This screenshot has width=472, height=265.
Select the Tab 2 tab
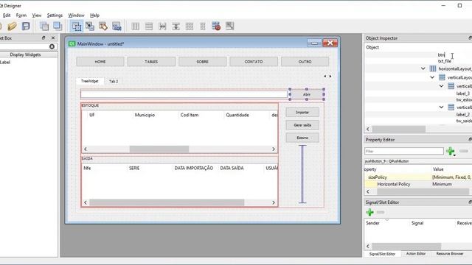114,82
